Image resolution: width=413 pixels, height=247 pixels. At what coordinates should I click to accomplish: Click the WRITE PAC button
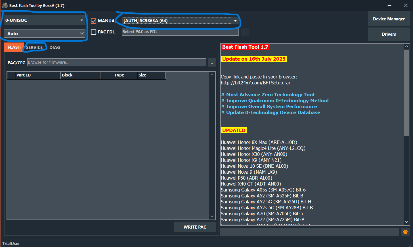(195, 227)
